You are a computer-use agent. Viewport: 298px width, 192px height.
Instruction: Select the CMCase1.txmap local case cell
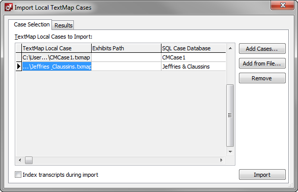coord(57,57)
